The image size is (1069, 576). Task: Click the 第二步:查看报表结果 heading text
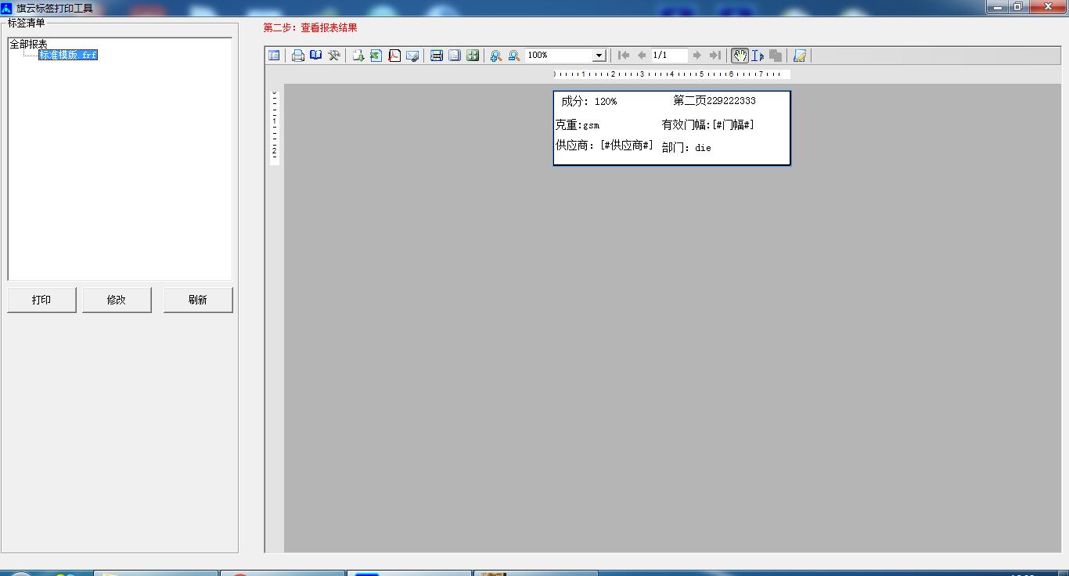pos(311,27)
